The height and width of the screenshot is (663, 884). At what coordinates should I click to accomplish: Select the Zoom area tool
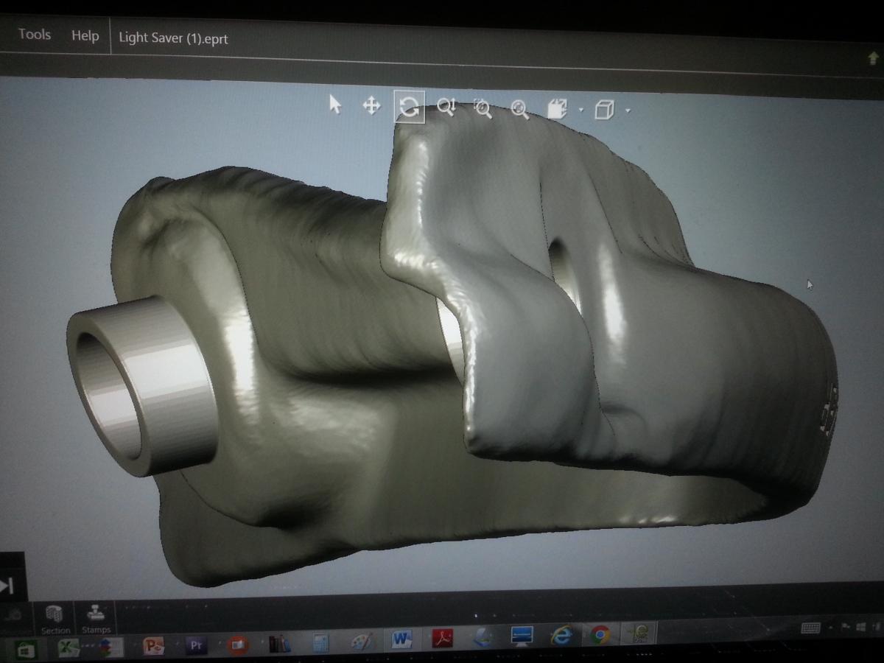[483, 109]
